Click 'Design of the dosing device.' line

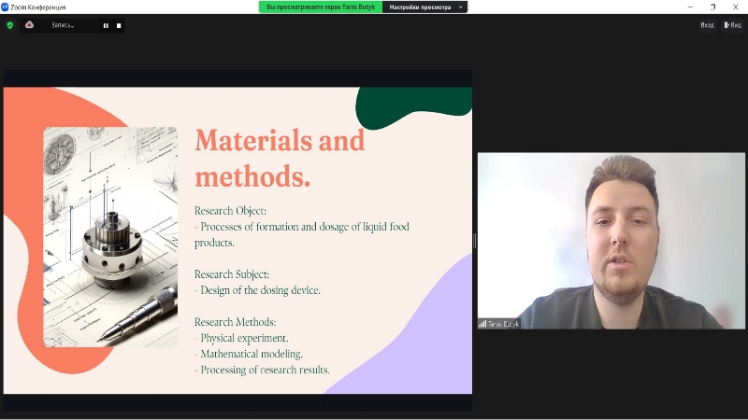(258, 290)
